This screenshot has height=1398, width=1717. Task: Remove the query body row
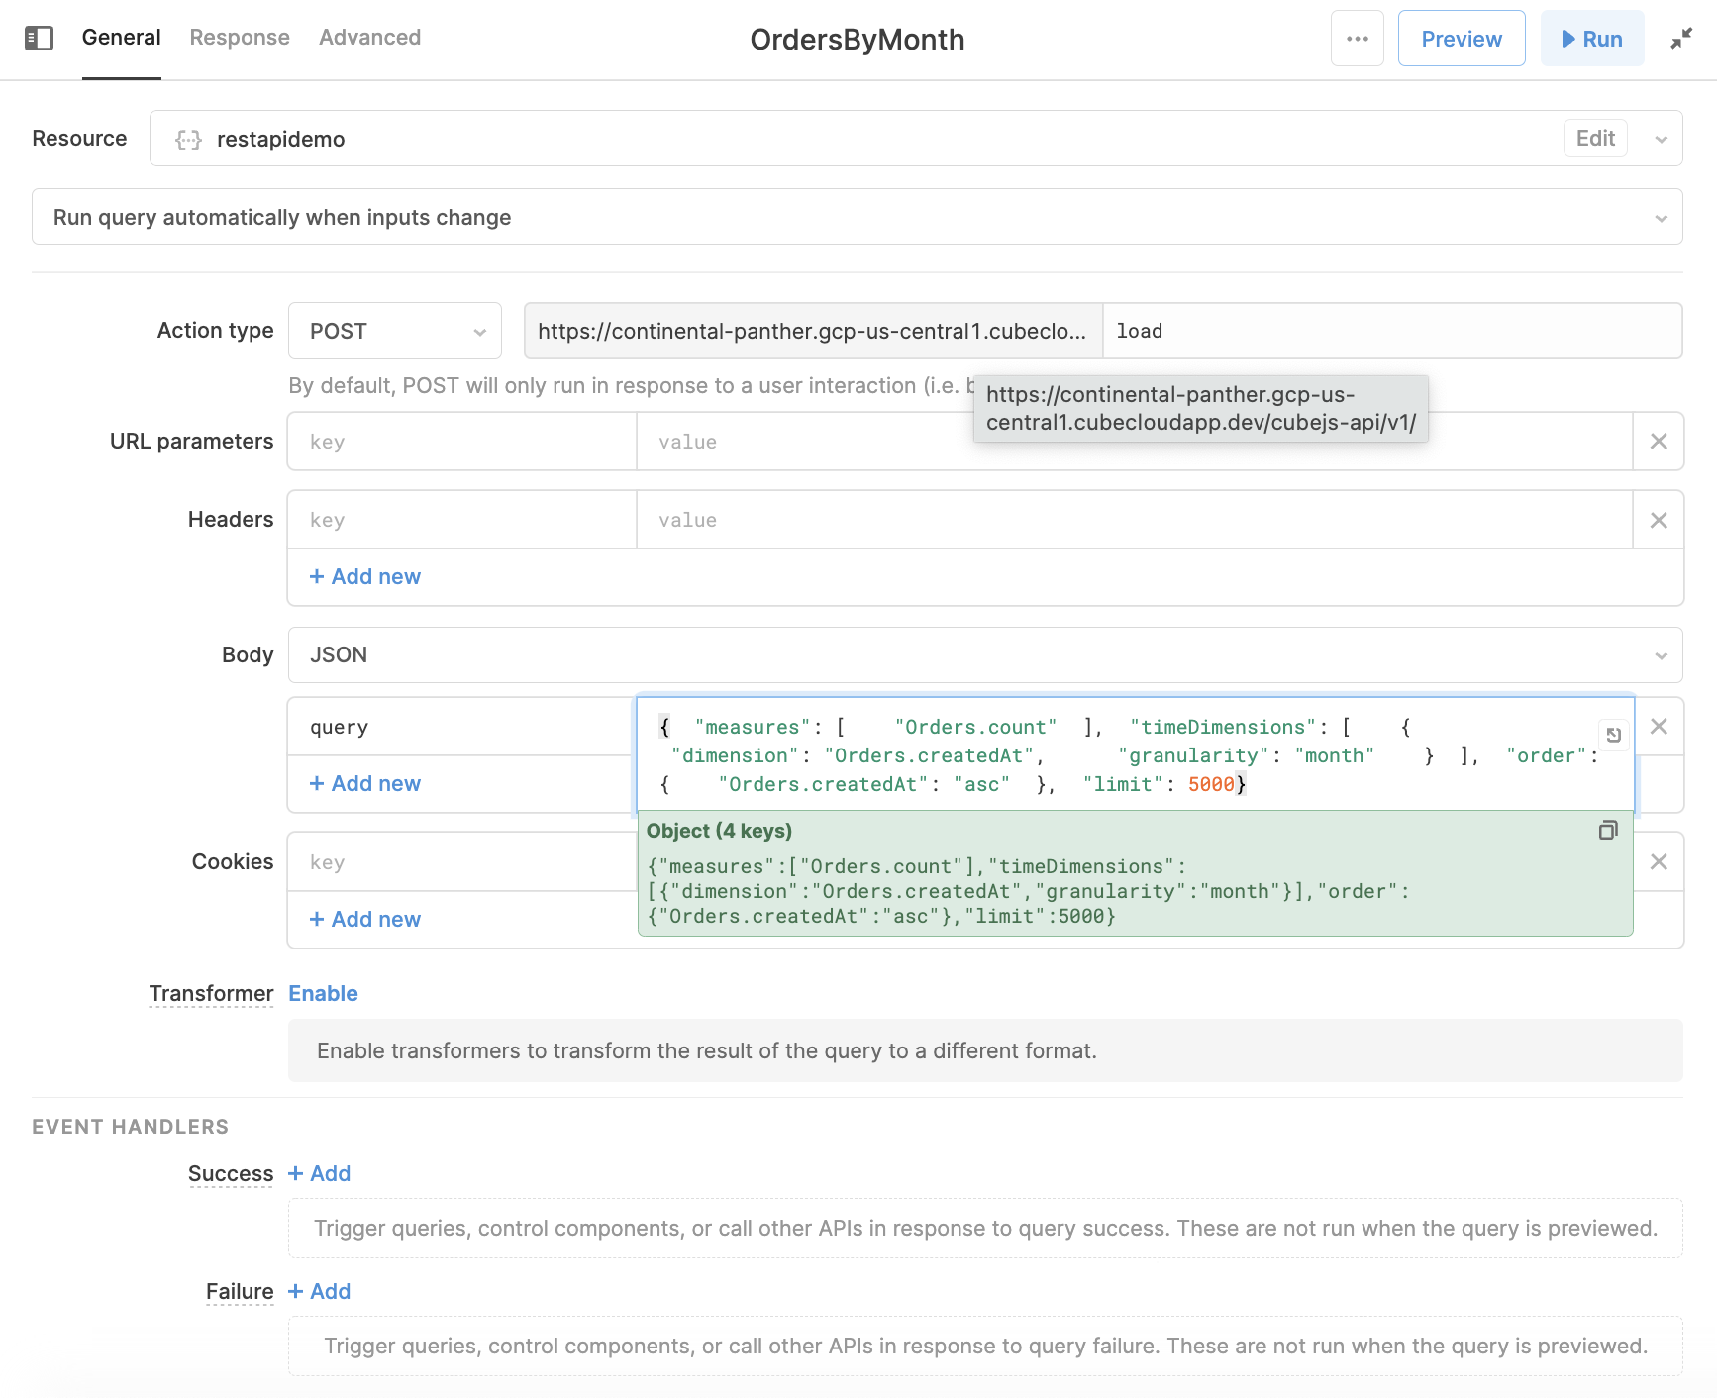point(1659,727)
